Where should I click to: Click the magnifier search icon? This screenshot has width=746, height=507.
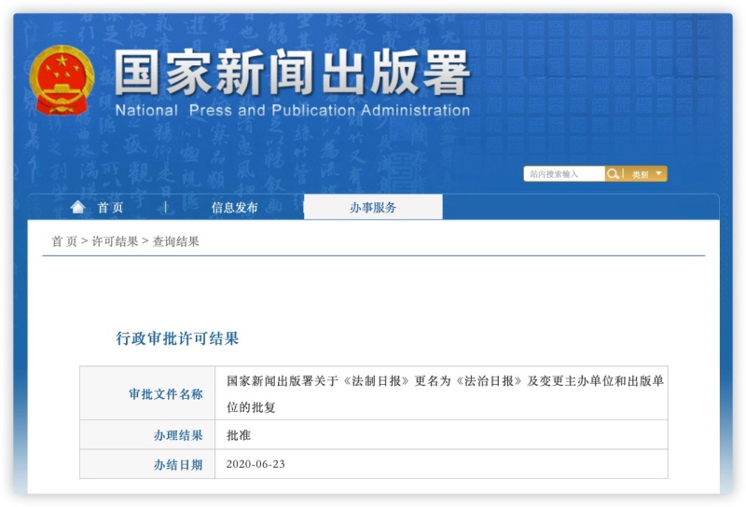tap(613, 174)
